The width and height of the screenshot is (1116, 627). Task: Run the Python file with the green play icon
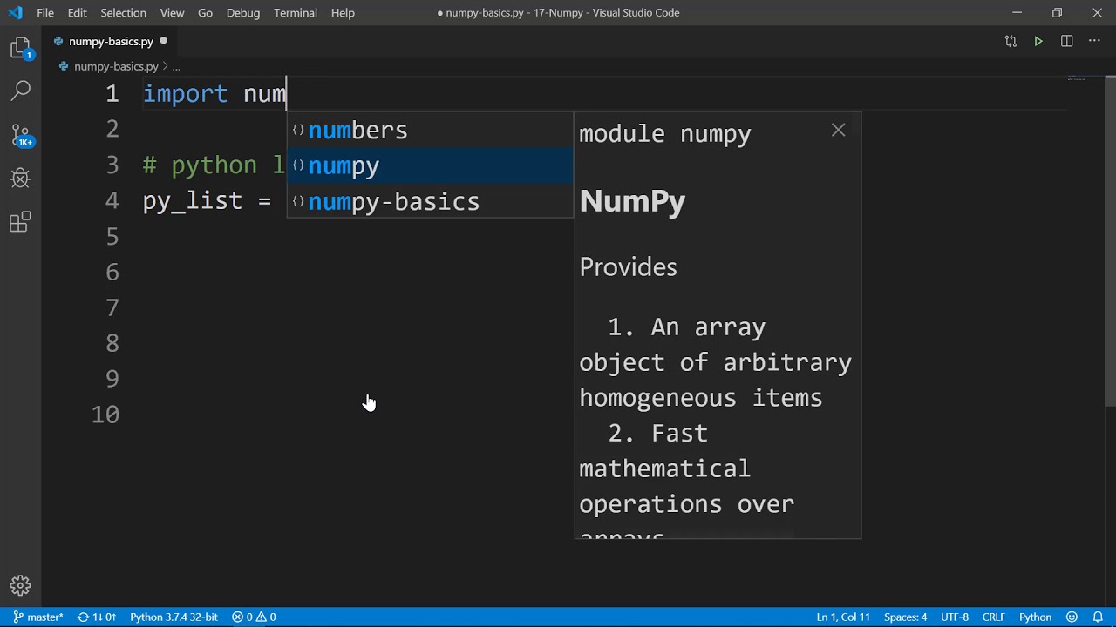[1038, 41]
